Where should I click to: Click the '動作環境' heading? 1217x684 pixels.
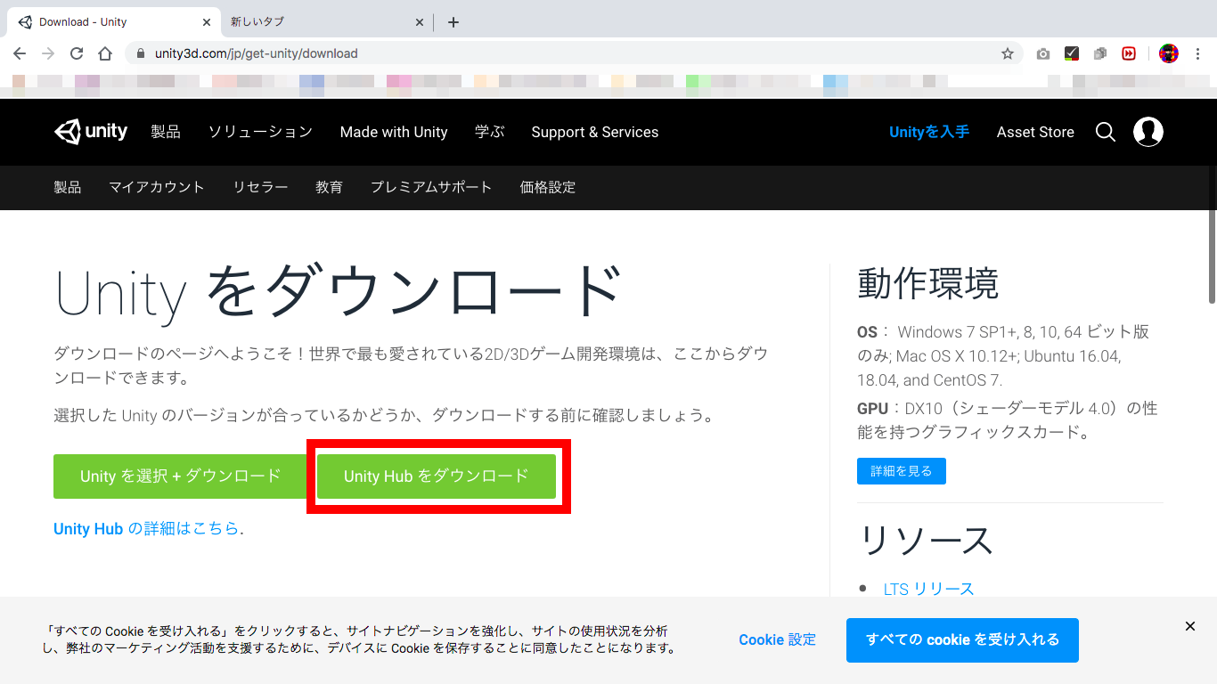(x=927, y=283)
